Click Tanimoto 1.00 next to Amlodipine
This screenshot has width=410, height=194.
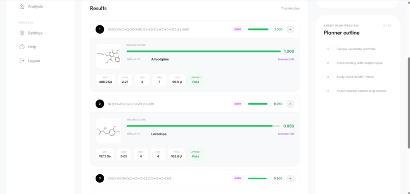[x=286, y=59]
